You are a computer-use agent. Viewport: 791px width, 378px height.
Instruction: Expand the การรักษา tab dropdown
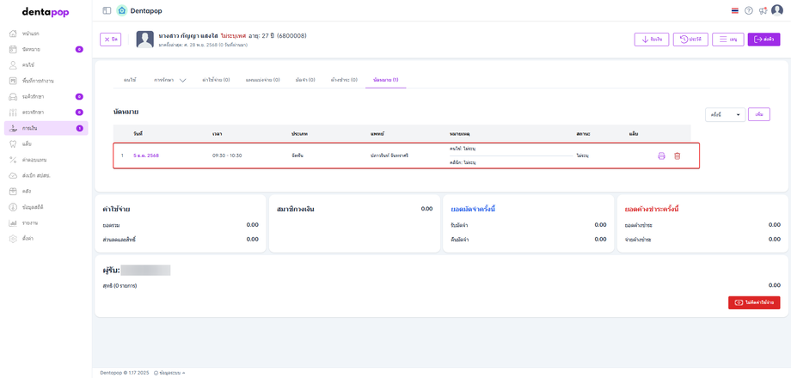169,80
